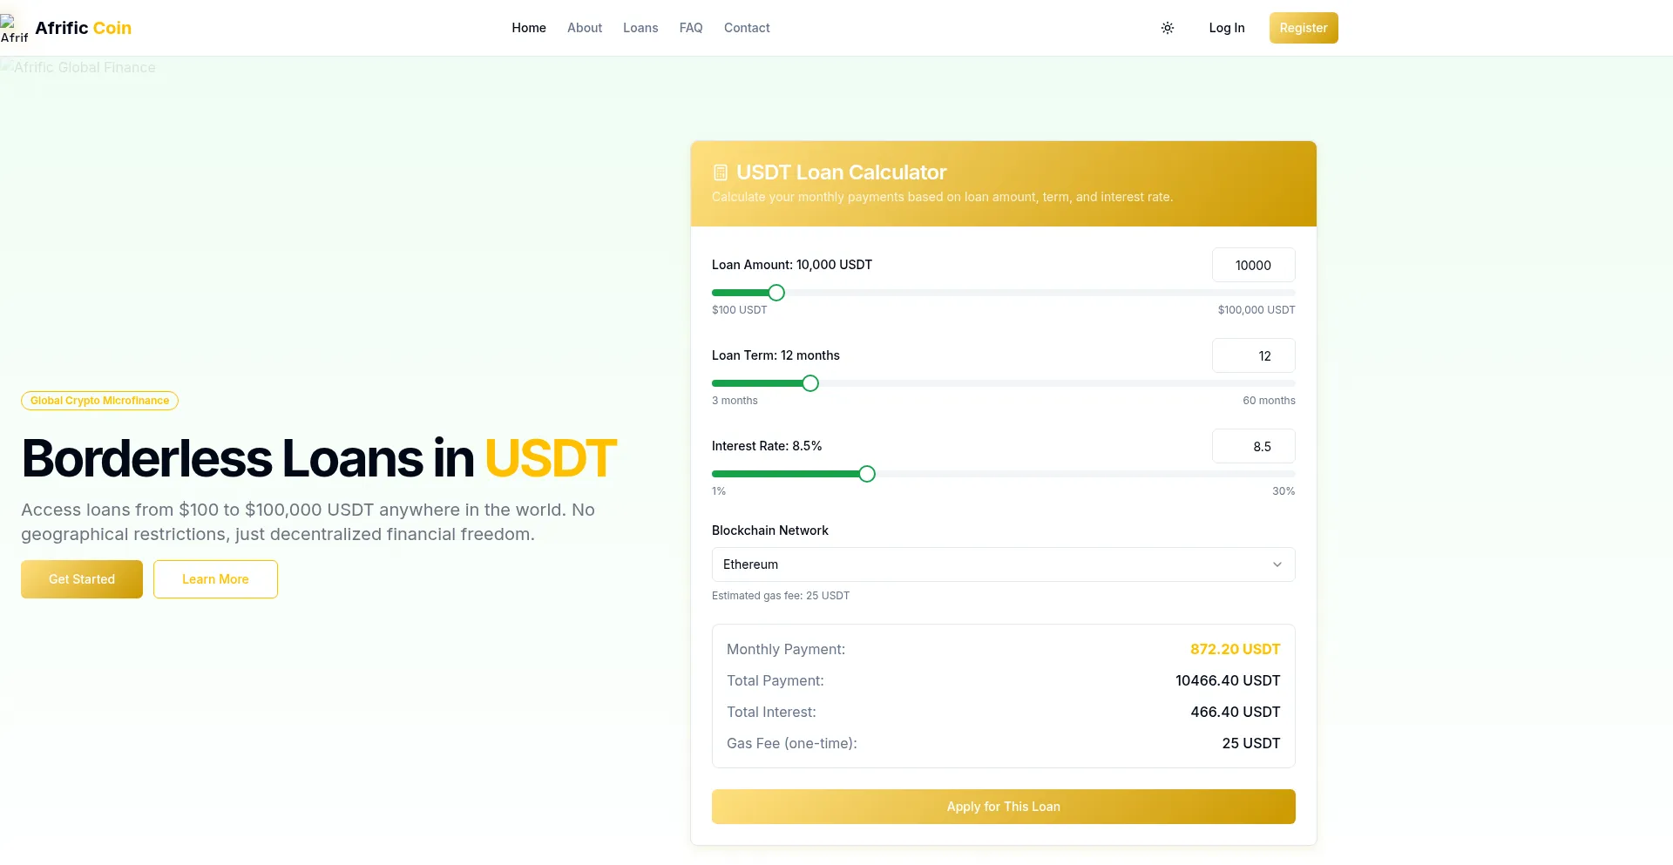Focus the loan amount input showing 10000
This screenshot has width=1673, height=865.
click(1254, 265)
